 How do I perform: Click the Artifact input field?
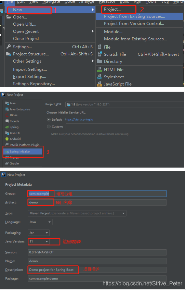(x=97, y=202)
